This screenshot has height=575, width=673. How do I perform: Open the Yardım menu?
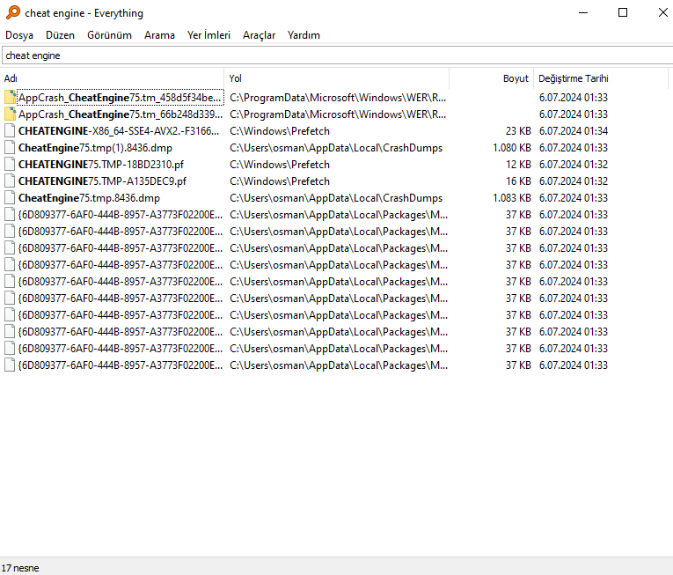(304, 35)
